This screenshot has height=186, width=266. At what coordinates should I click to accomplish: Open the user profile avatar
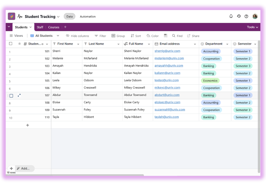click(x=255, y=16)
